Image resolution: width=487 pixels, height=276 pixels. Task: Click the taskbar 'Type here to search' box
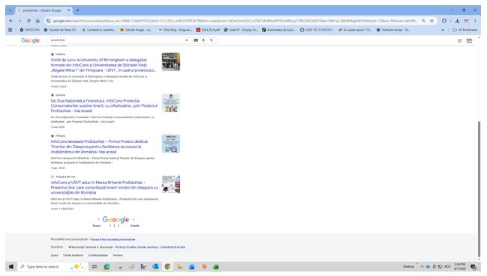[53, 266]
